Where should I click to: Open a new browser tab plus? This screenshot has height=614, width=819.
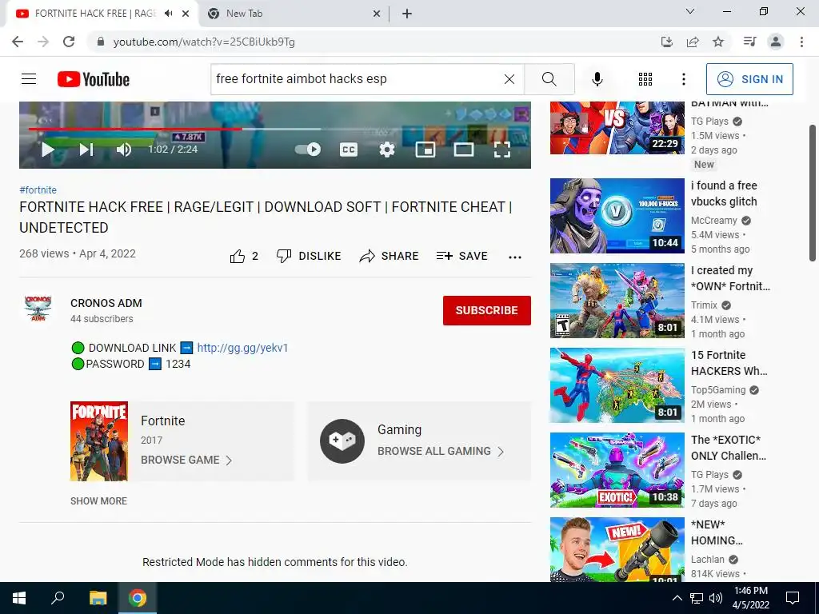click(x=407, y=14)
